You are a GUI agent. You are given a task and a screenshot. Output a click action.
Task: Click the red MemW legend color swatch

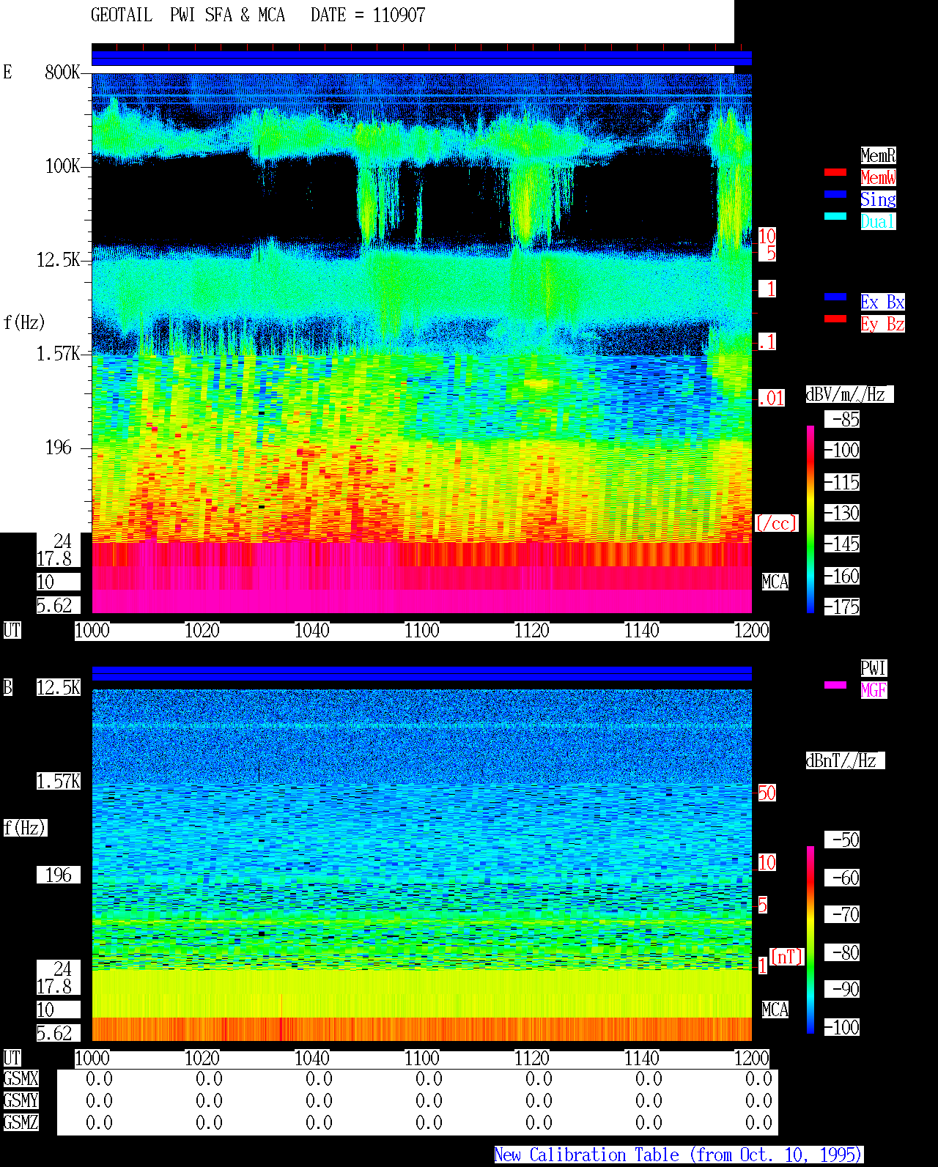pos(835,172)
